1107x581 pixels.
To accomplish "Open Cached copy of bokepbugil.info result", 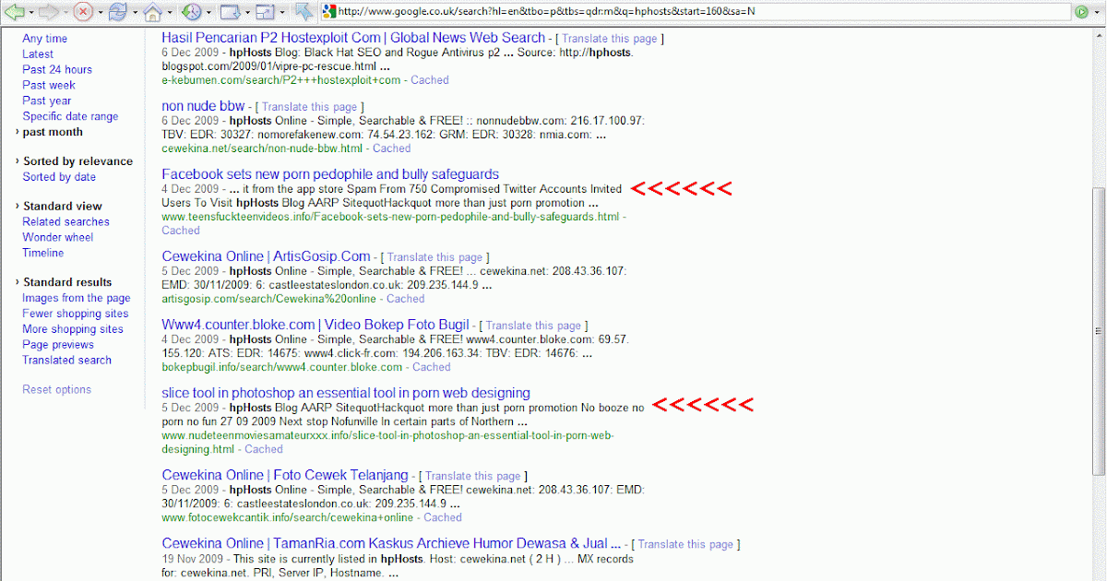I will [432, 367].
